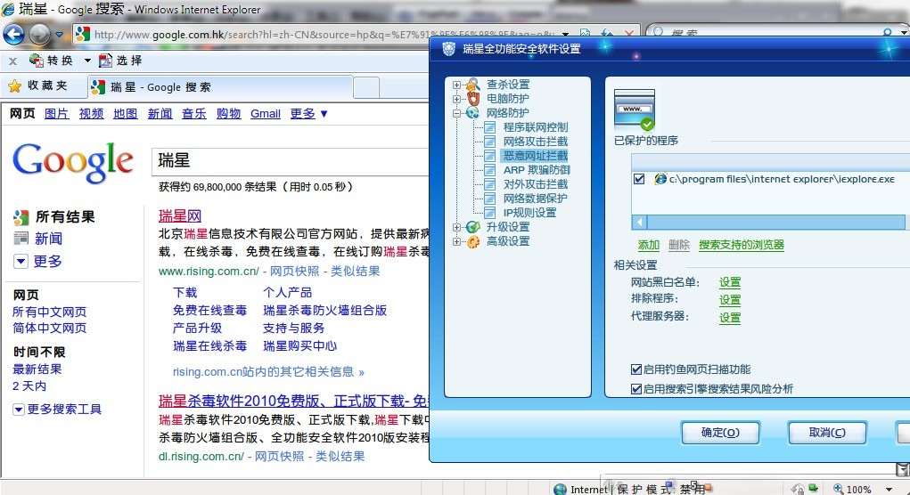
Task: Select 网络数据保护 in the settings tree
Action: tap(535, 199)
